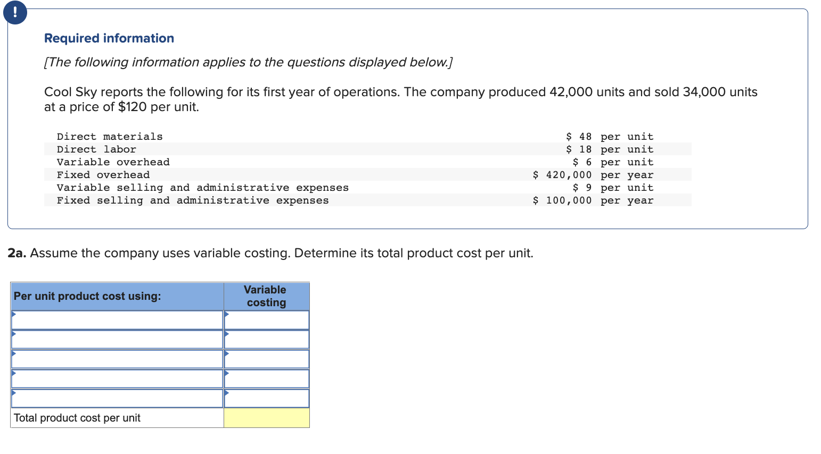Click the "$ 420,000 per year" value
This screenshot has height=454, width=821.
(x=593, y=175)
